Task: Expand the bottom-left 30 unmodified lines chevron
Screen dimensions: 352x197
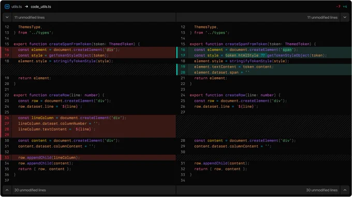Action: point(7,190)
